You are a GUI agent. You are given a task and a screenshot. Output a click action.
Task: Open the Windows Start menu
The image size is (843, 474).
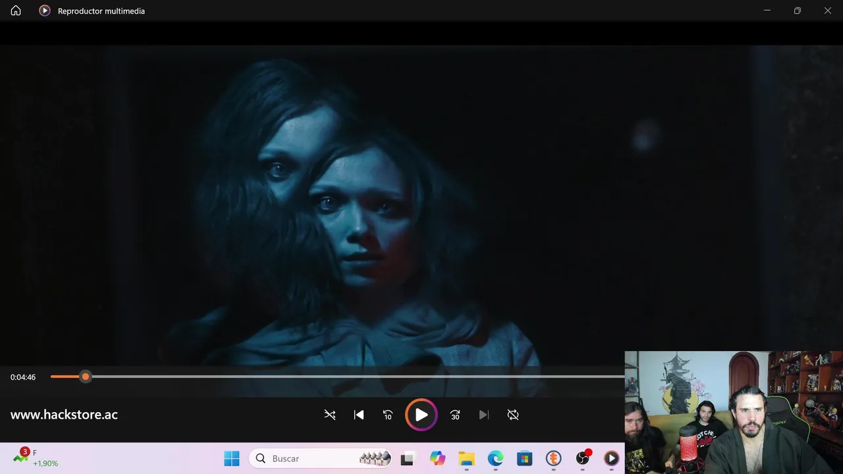click(232, 459)
